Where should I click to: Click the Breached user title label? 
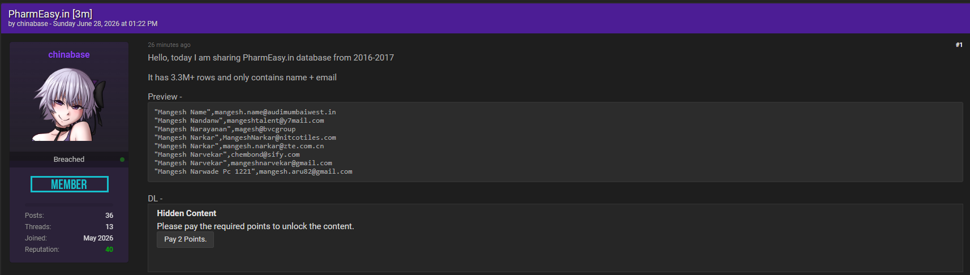click(x=69, y=160)
